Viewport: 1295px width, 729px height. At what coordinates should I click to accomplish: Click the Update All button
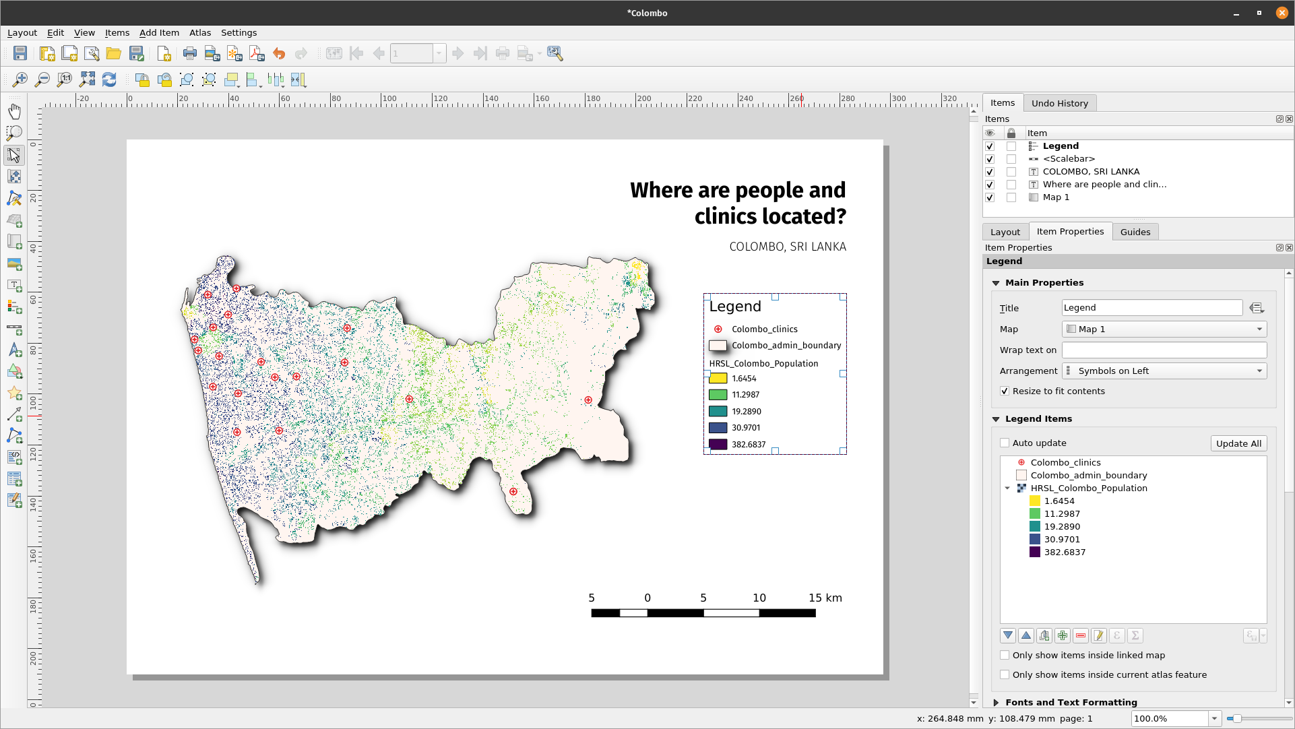(1238, 443)
